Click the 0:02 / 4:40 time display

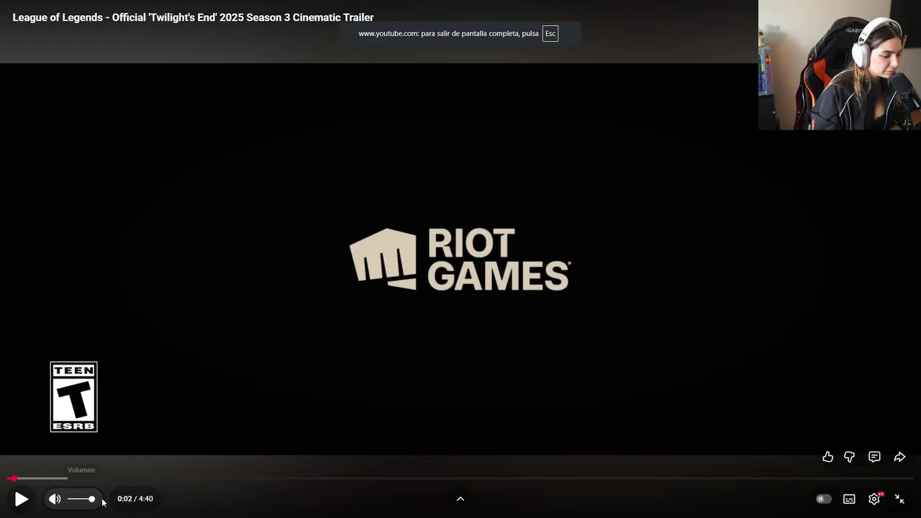point(135,499)
